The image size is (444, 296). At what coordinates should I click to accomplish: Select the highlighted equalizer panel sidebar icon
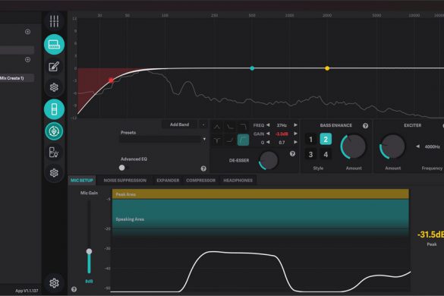coord(54,45)
